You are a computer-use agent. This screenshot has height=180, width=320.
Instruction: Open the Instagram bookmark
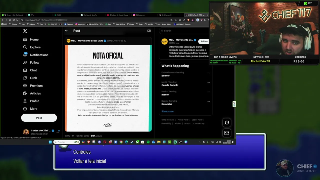pyautogui.click(x=80, y=24)
